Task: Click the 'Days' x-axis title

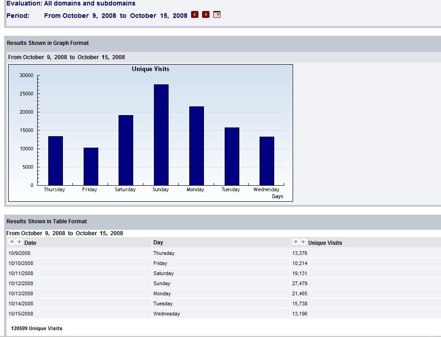Action: (x=277, y=196)
